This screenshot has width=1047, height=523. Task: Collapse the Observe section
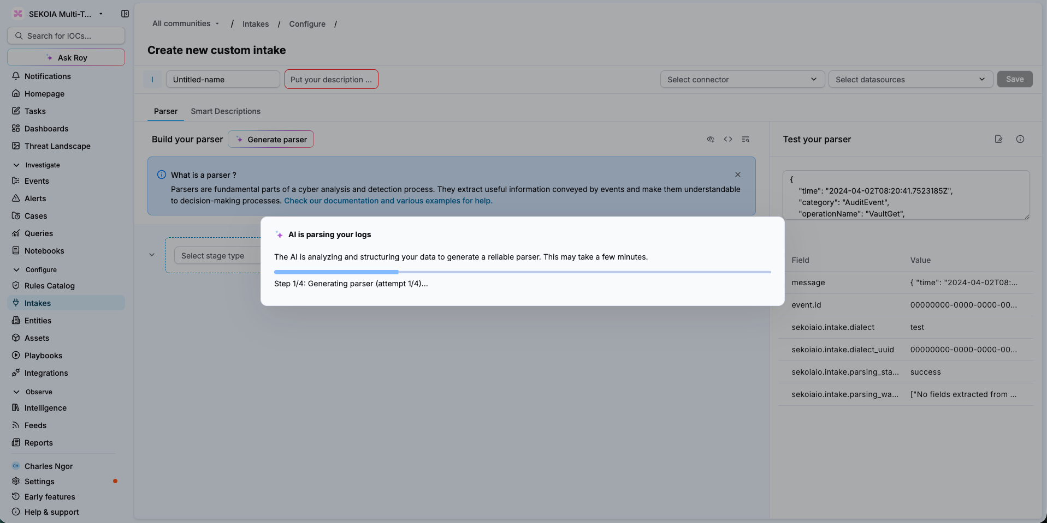(x=16, y=392)
